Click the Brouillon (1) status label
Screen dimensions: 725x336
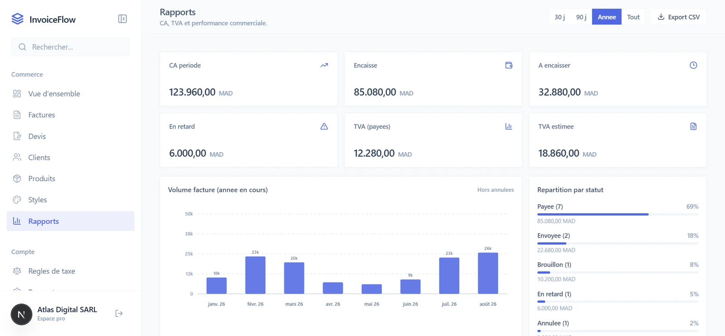click(554, 264)
